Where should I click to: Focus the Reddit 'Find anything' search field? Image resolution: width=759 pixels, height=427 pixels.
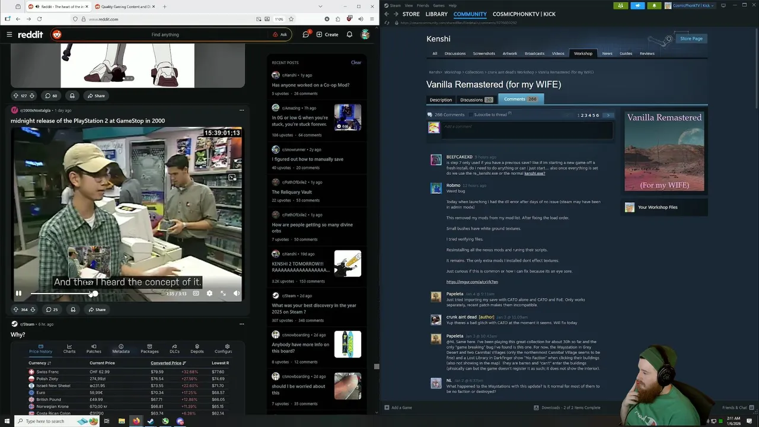(x=165, y=34)
